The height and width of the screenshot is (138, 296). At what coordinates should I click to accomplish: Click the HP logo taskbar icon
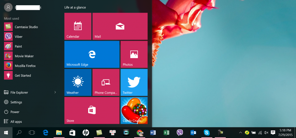86,133
